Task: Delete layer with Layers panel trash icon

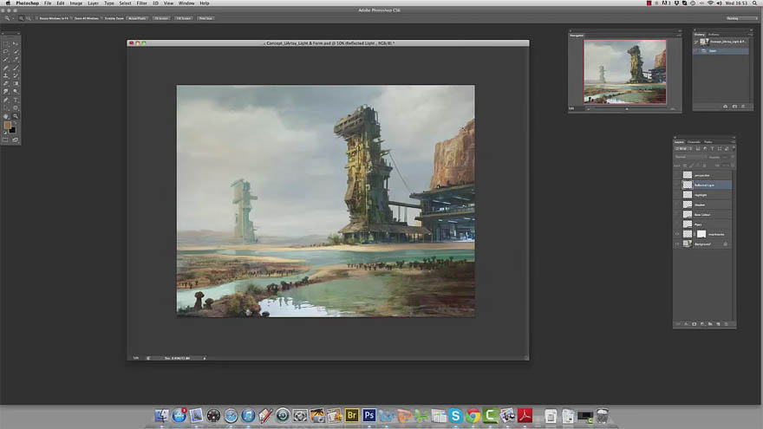Action: click(x=726, y=324)
